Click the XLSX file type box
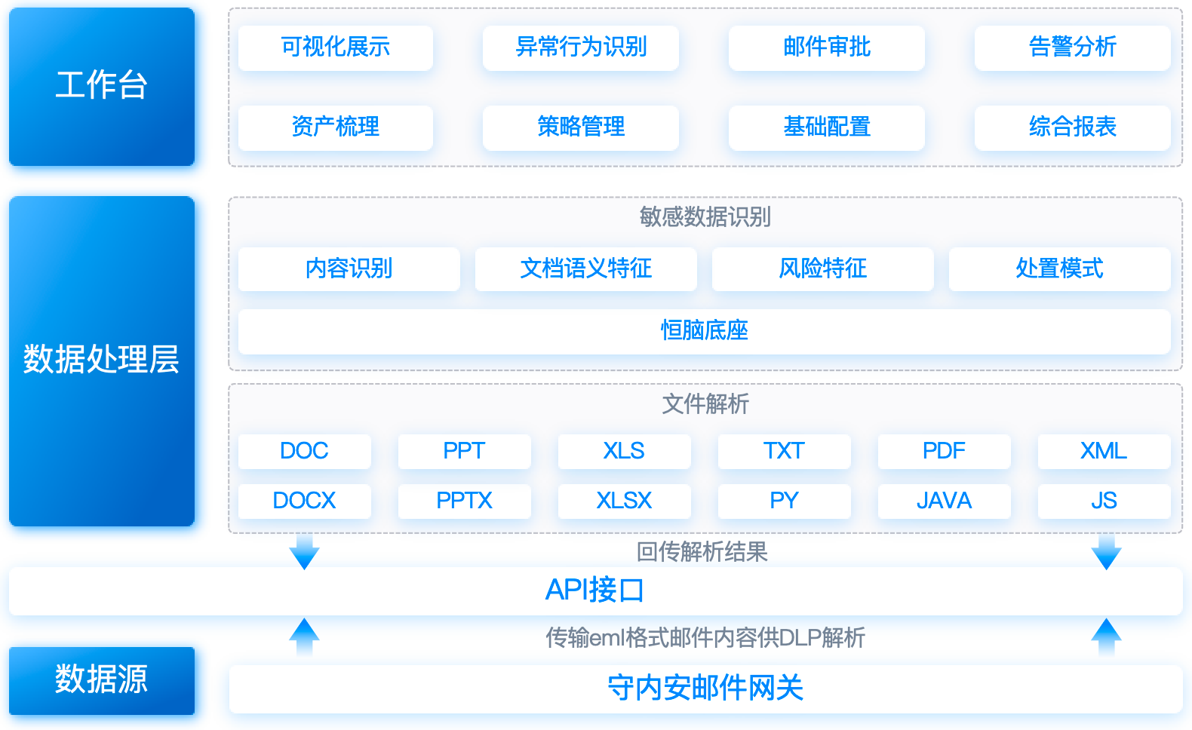 click(625, 501)
